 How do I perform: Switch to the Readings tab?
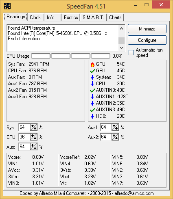coord(16,17)
